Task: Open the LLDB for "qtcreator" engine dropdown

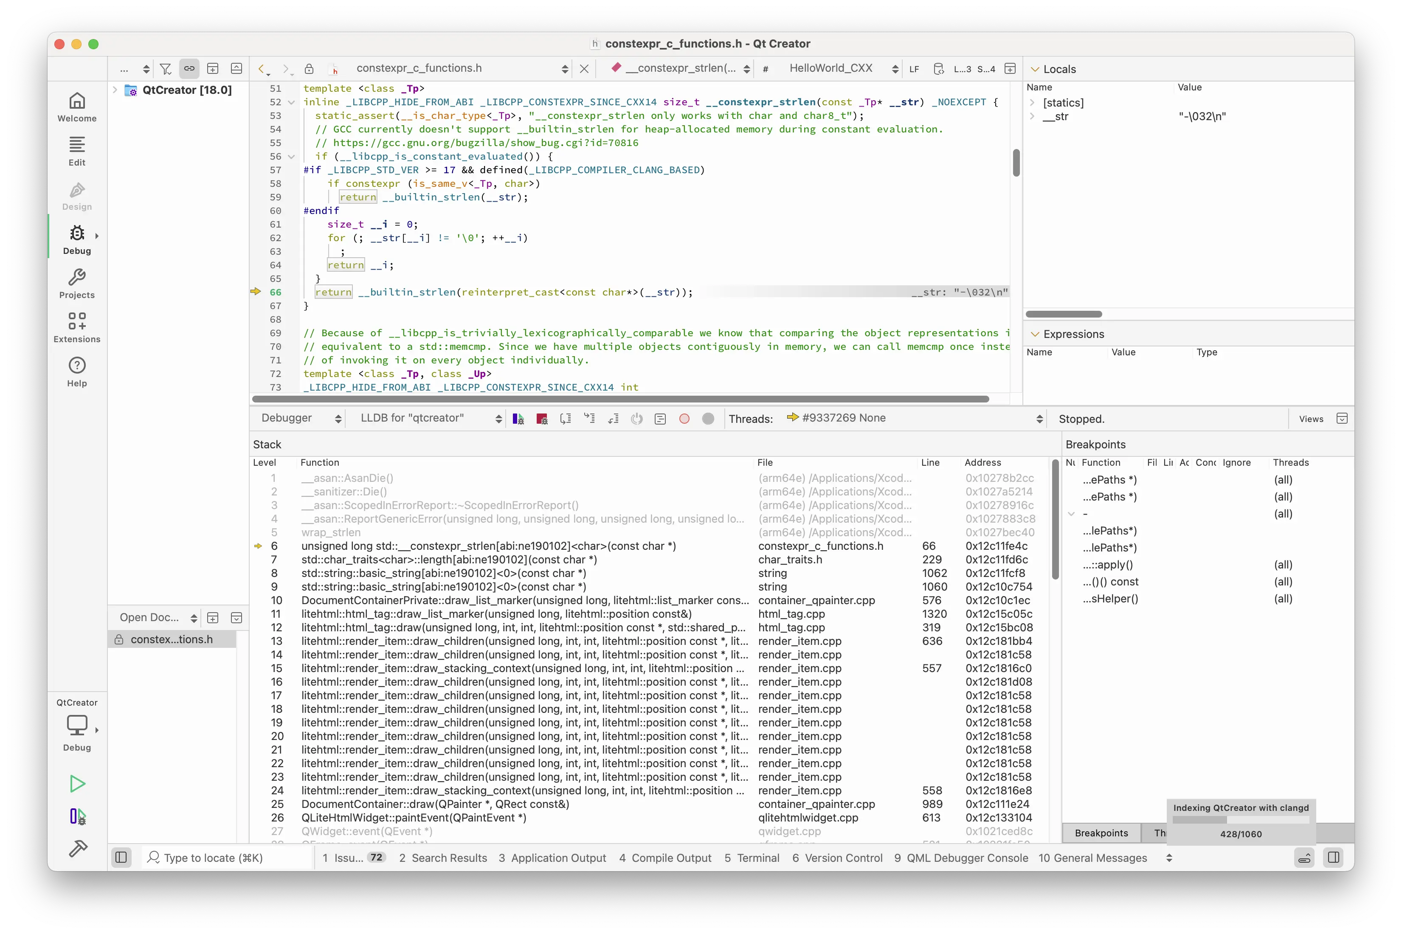Action: point(431,418)
